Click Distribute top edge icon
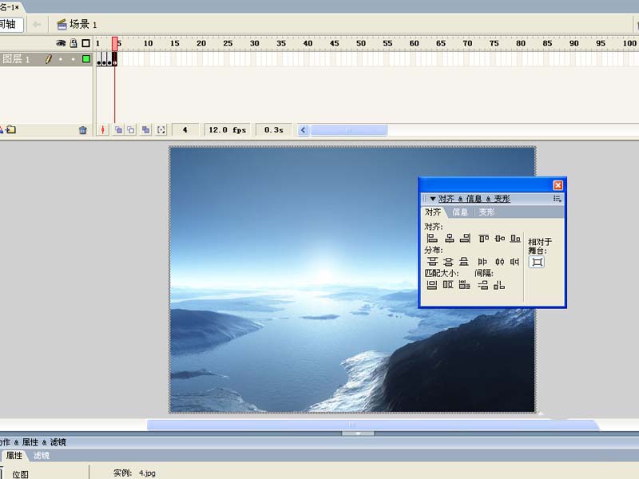The width and height of the screenshot is (639, 479). coord(432,262)
